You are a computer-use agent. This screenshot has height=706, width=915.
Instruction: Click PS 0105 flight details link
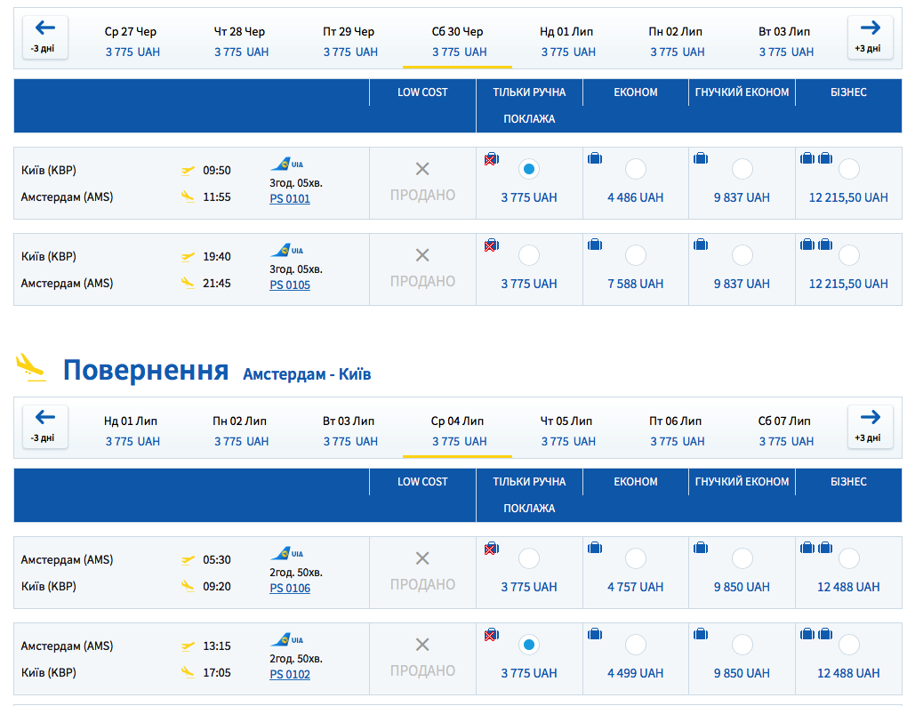(290, 285)
